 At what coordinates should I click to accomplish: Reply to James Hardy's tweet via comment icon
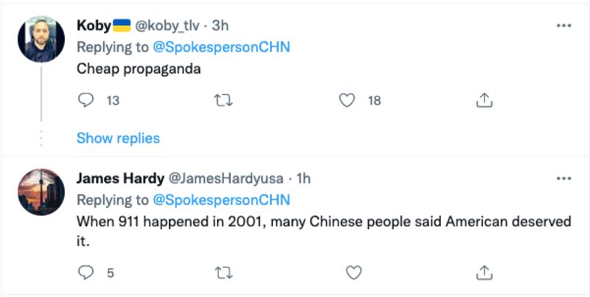coord(86,273)
